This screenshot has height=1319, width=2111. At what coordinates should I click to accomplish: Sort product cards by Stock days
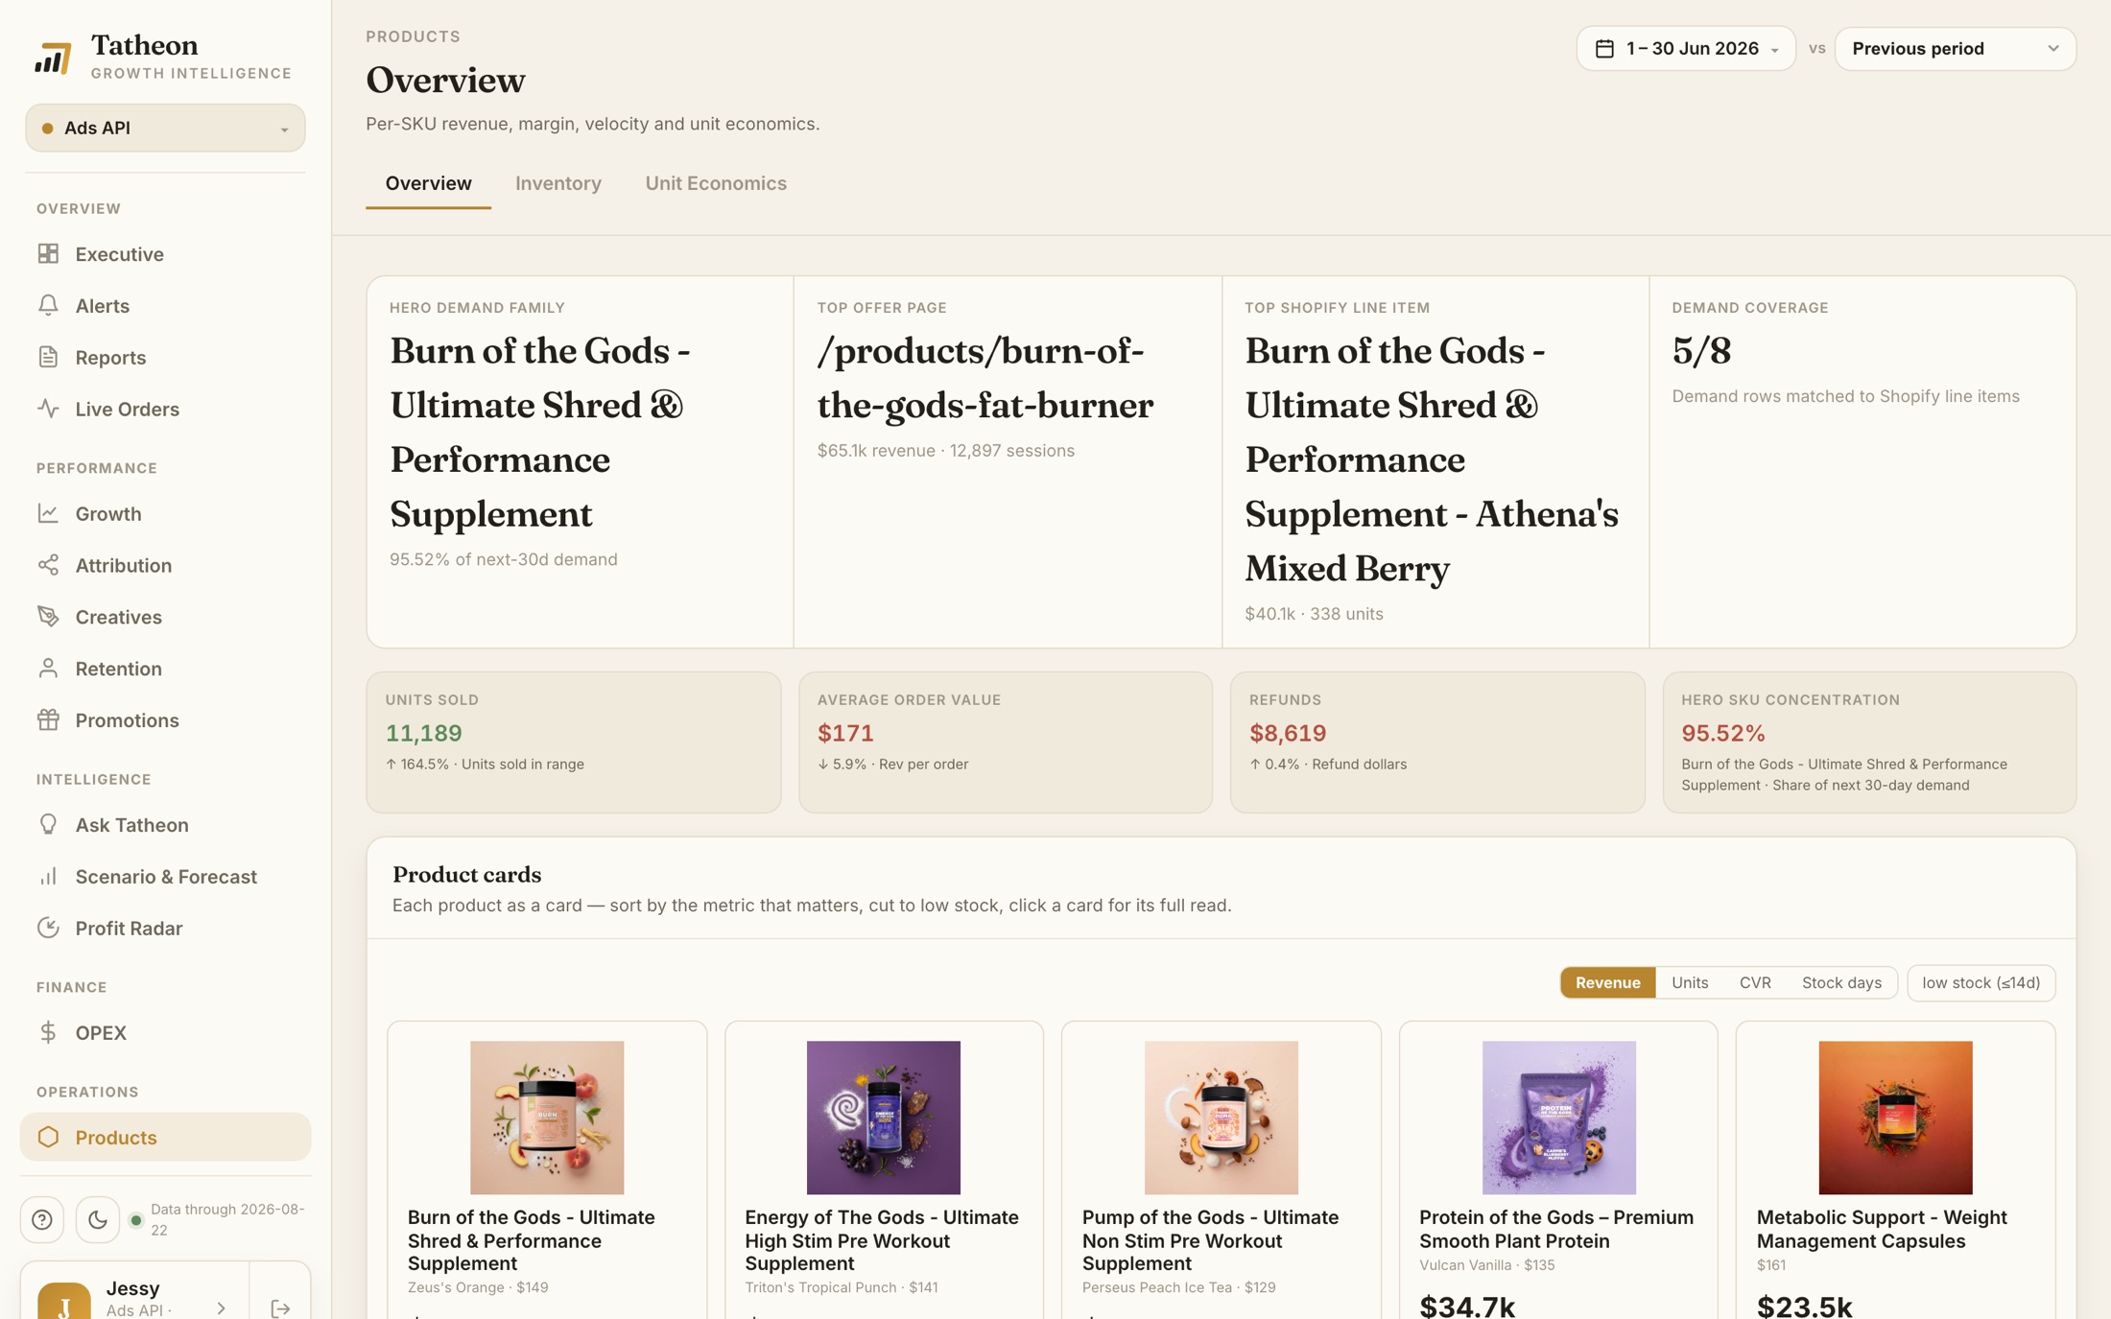1840,981
